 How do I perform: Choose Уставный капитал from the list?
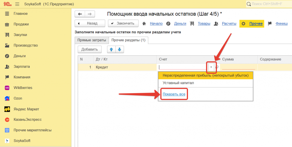pos(178,83)
